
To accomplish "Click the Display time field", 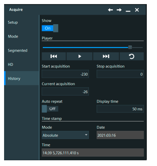I will click(x=120, y=109).
